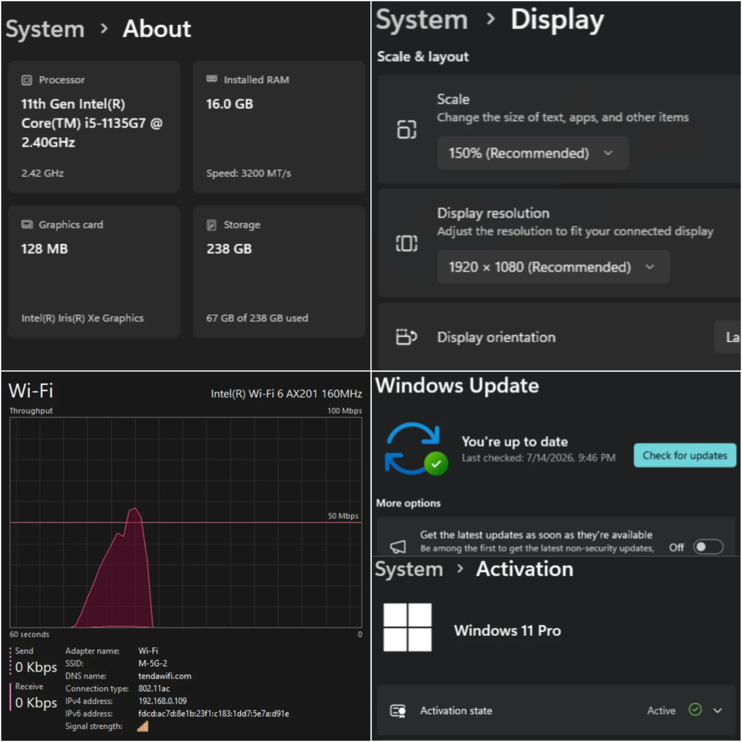Viewport: 742px width, 742px height.
Task: Click the Processor chip icon
Action: pos(26,80)
